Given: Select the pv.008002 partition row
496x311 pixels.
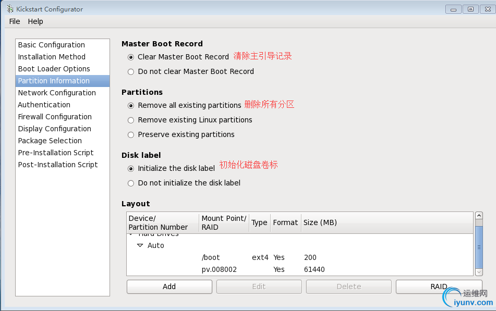Looking at the screenshot, I should click(299, 270).
